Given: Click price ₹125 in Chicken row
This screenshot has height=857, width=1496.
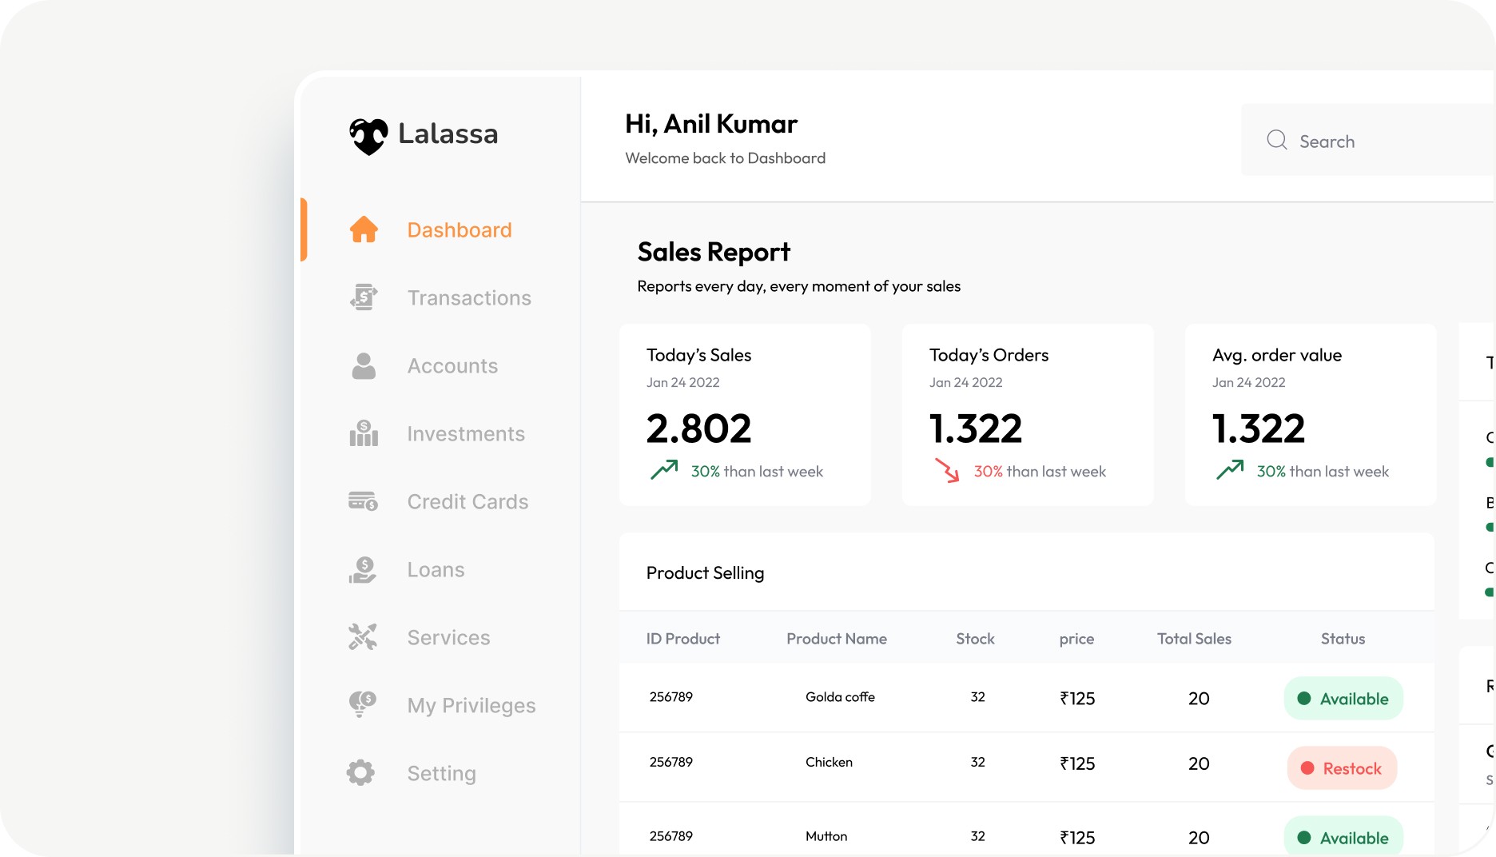Looking at the screenshot, I should [x=1077, y=763].
